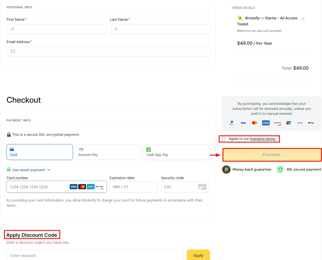The image size is (322, 260).
Task: Select the Cash App Pay payment tab
Action: [176, 152]
